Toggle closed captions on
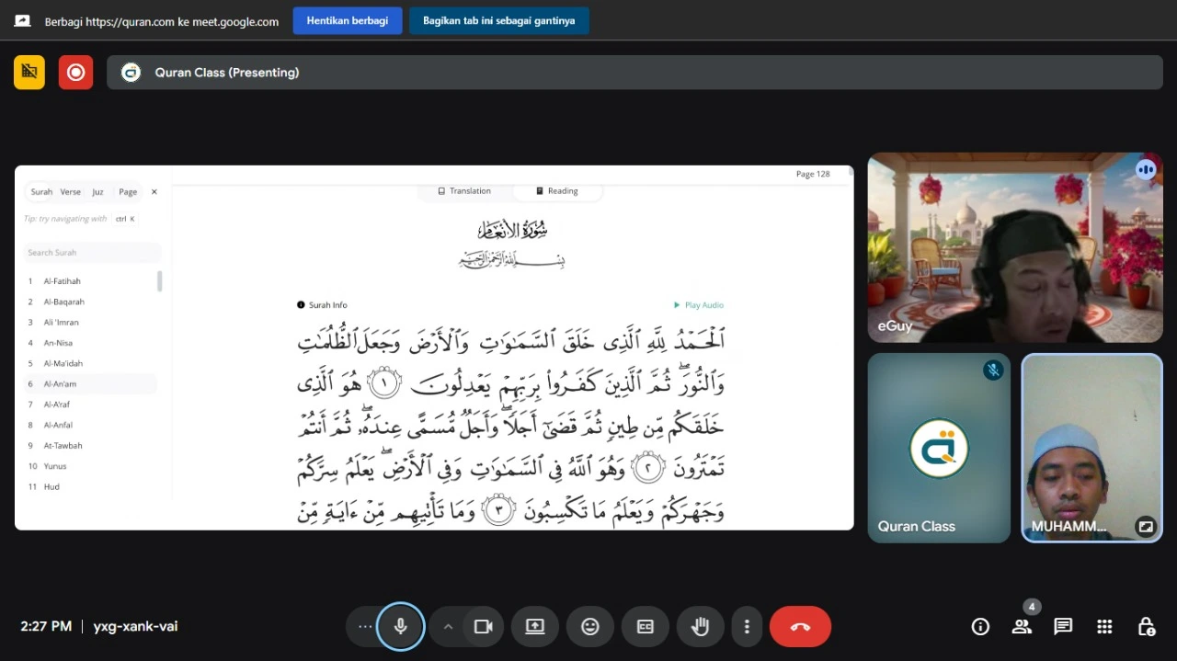This screenshot has width=1177, height=661. tap(645, 626)
